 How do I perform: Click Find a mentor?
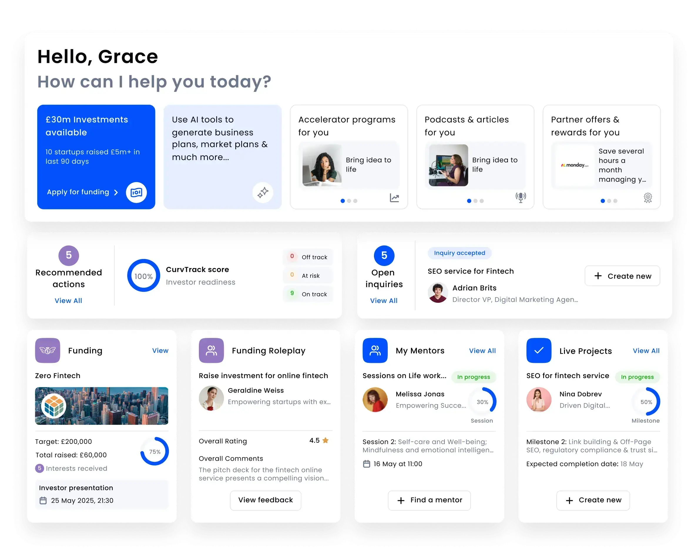429,500
